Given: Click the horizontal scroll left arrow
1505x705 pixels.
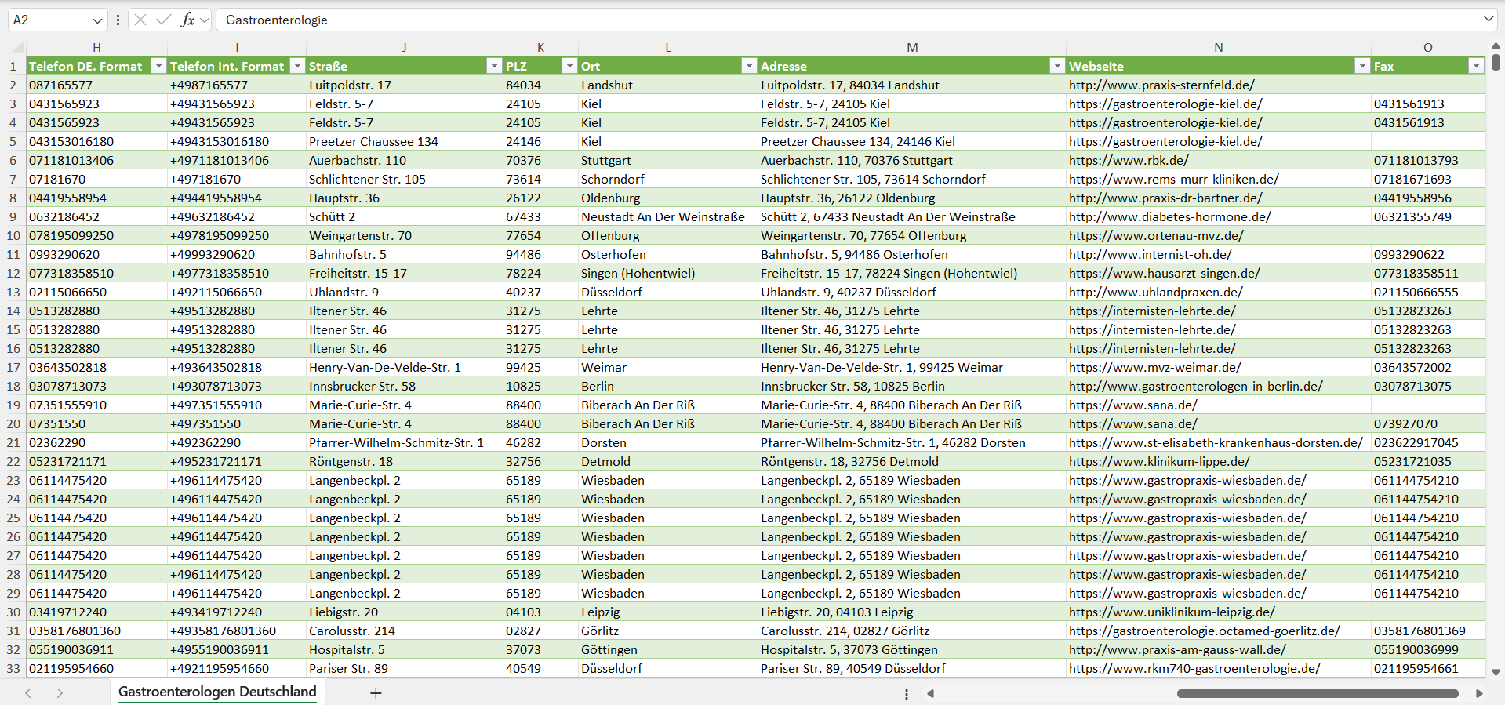Looking at the screenshot, I should pyautogui.click(x=931, y=693).
